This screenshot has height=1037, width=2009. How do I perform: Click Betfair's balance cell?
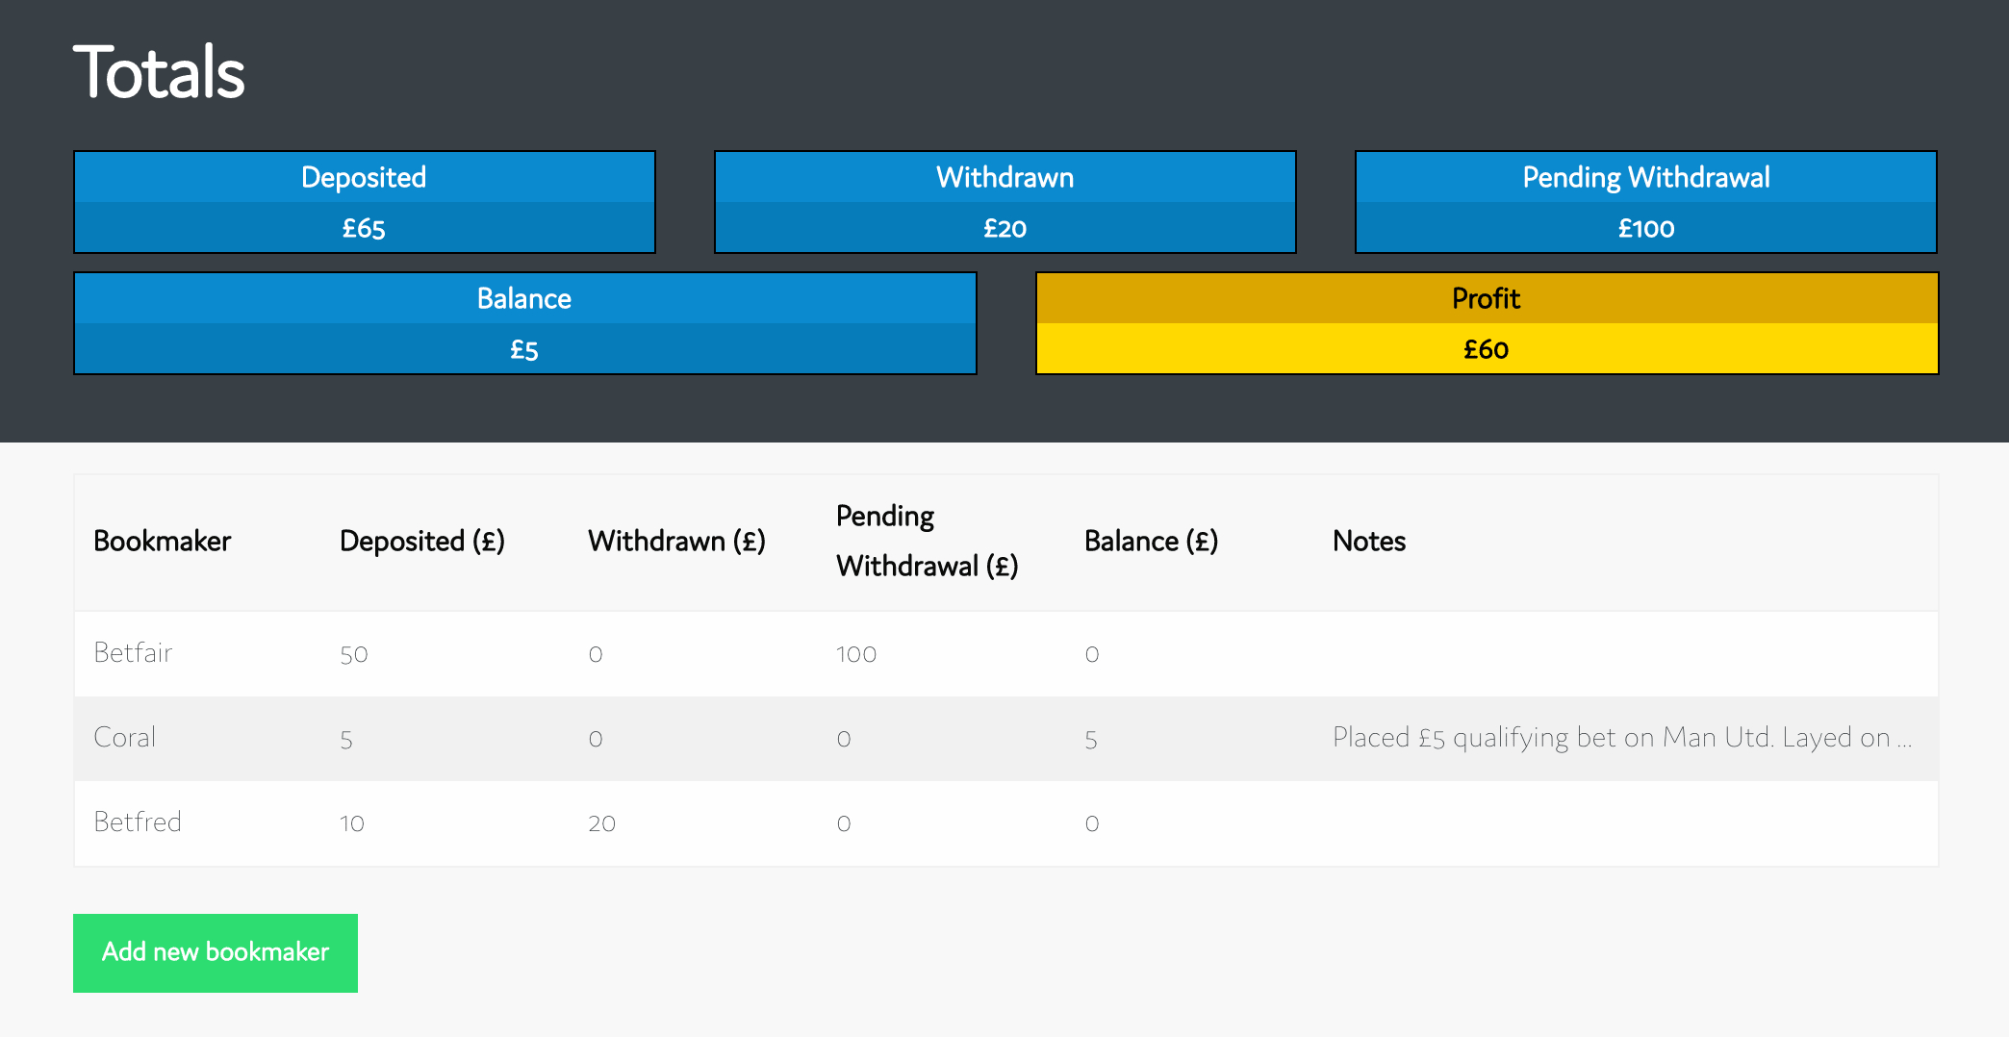[1092, 654]
